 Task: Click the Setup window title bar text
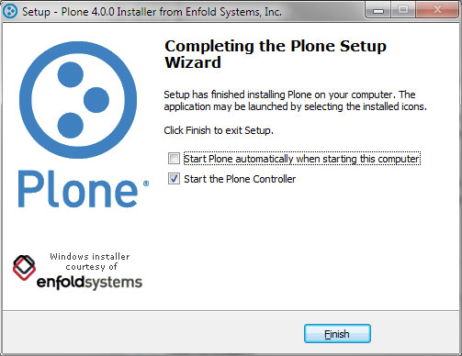[152, 12]
